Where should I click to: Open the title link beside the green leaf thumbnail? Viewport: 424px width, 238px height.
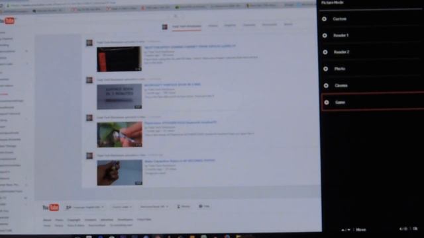click(180, 122)
